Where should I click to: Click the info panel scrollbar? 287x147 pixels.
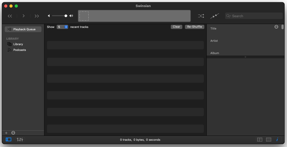click(283, 27)
